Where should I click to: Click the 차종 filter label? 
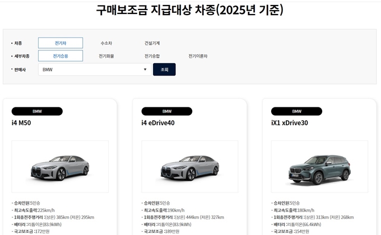(x=17, y=43)
